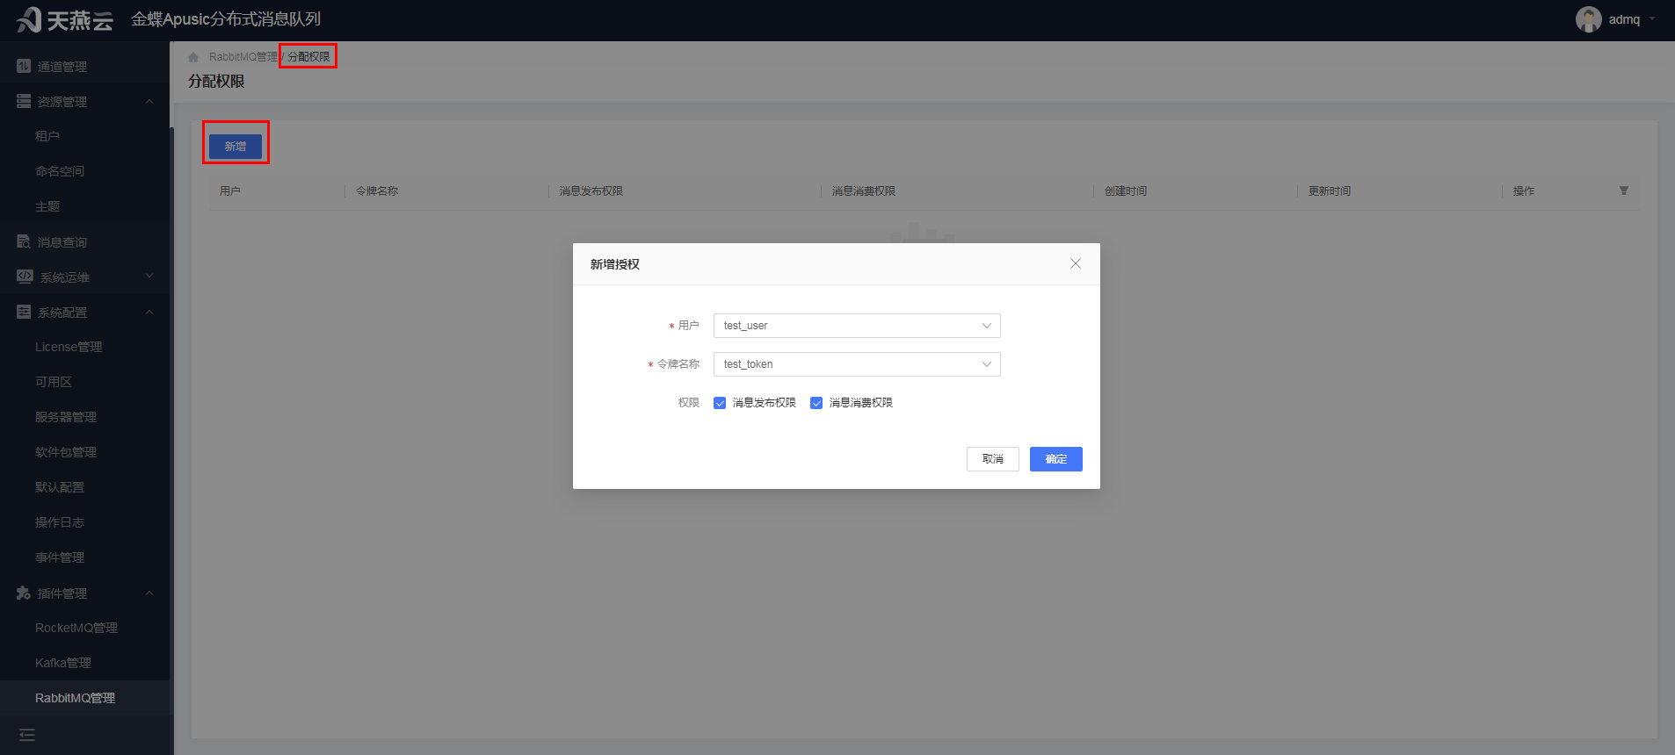Select RabbitMQ管理 in the sidebar

(76, 698)
